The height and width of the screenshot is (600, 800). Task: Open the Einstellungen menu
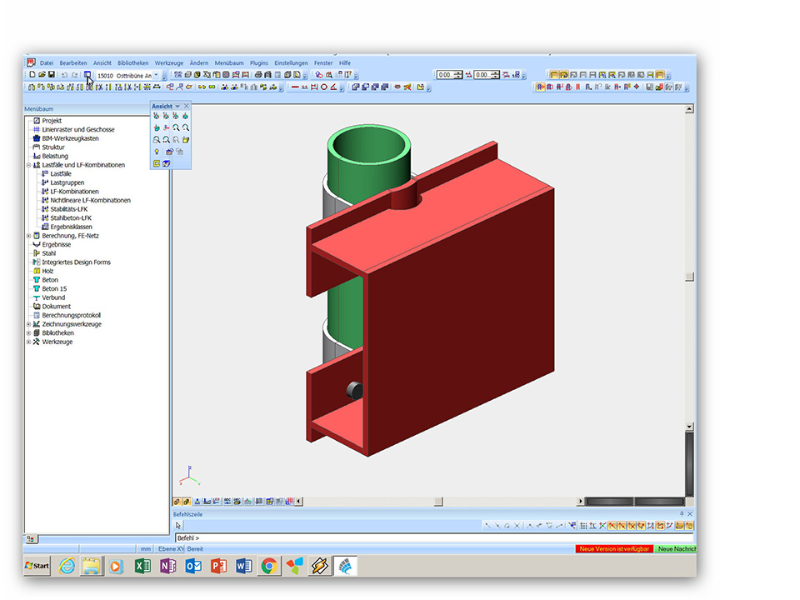291,62
